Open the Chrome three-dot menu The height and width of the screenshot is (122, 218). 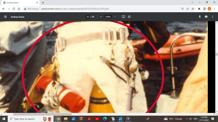pyautogui.click(x=214, y=9)
